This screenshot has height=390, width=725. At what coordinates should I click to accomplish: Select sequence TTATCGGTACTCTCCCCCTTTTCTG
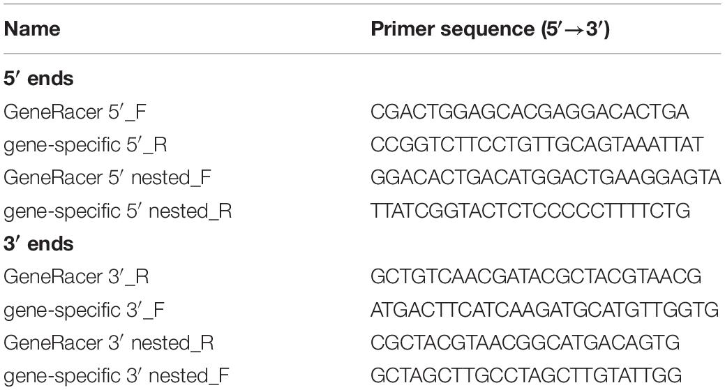(x=530, y=211)
